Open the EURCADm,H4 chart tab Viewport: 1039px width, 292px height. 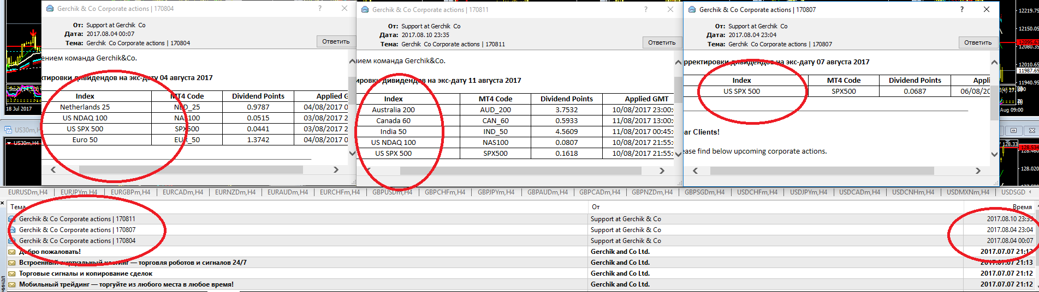pyautogui.click(x=183, y=192)
